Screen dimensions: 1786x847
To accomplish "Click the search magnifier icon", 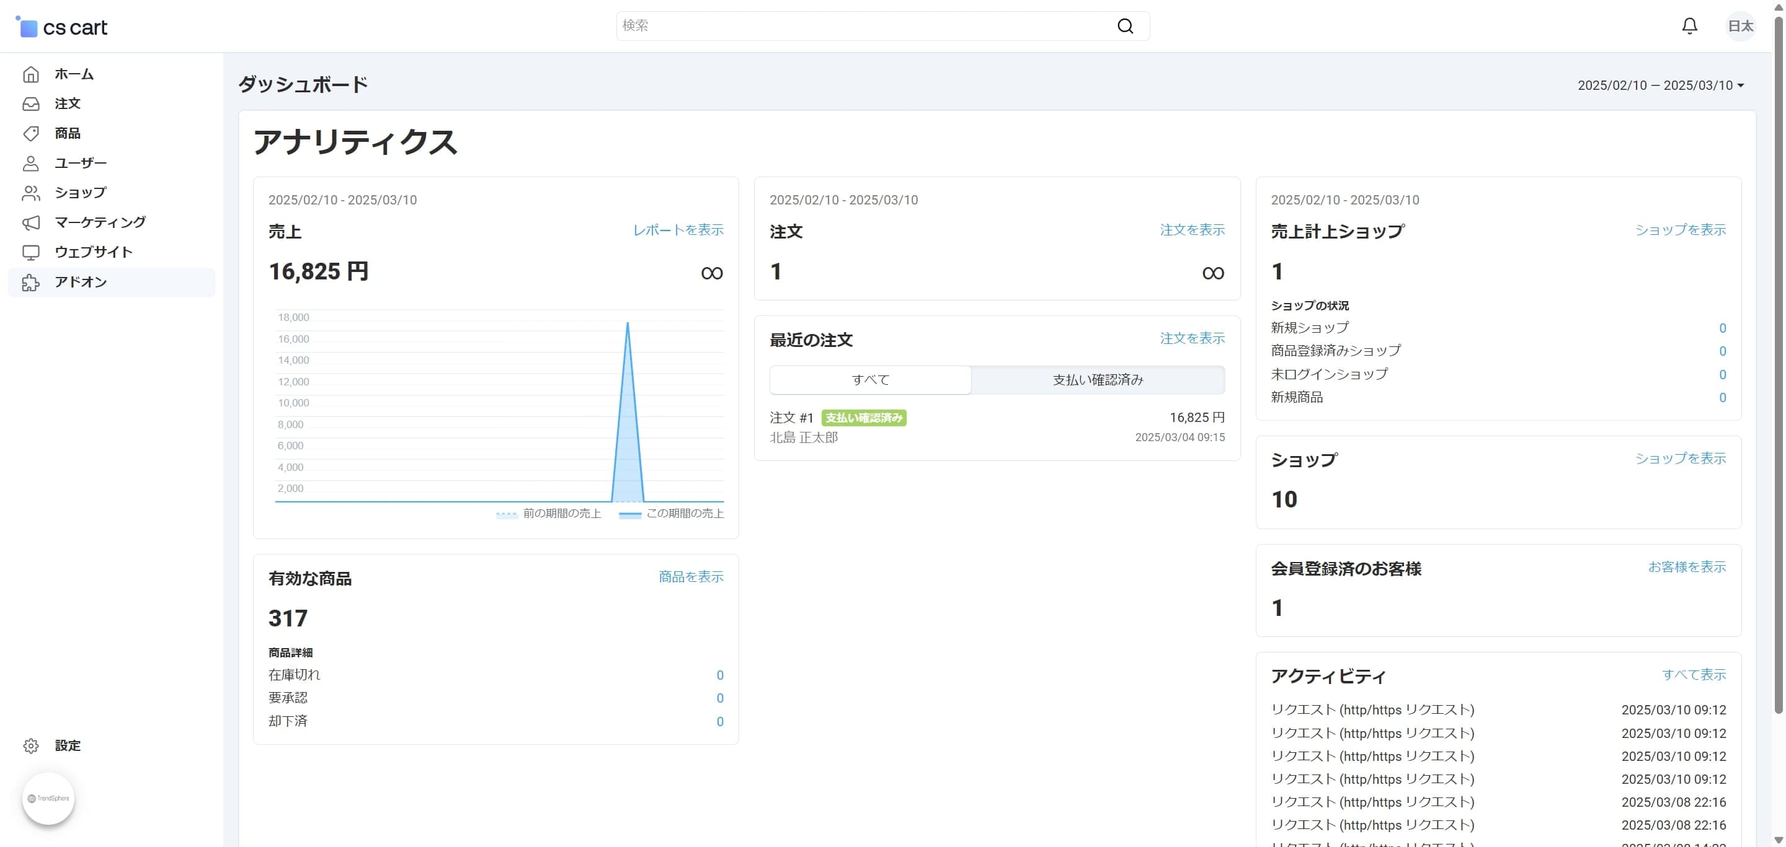I will [x=1124, y=26].
